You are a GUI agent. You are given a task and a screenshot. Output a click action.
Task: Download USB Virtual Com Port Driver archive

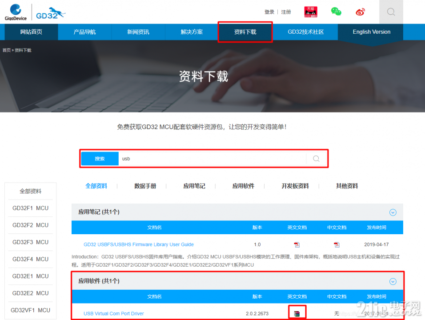tap(297, 314)
